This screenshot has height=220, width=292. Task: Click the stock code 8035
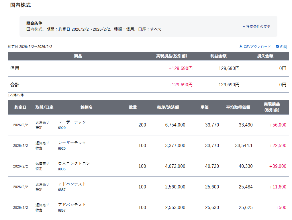(x=62, y=169)
